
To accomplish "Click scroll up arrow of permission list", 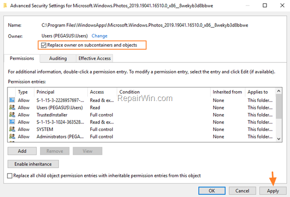I will click(x=278, y=91).
